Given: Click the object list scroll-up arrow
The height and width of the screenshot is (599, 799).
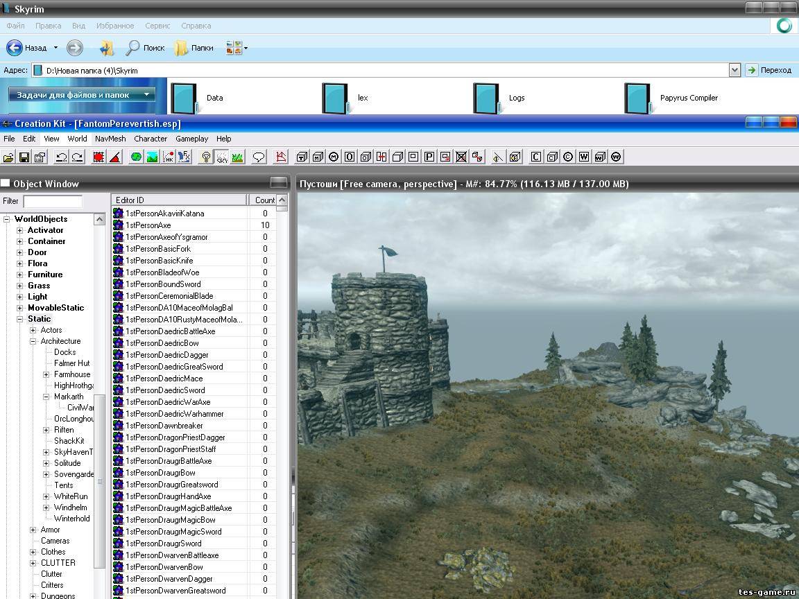Looking at the screenshot, I should pyautogui.click(x=282, y=200).
